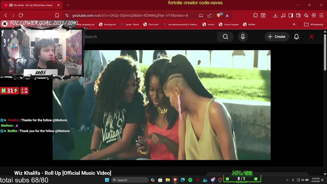
Task: Toggle the browser sidebar panel
Action: pyautogui.click(x=291, y=15)
